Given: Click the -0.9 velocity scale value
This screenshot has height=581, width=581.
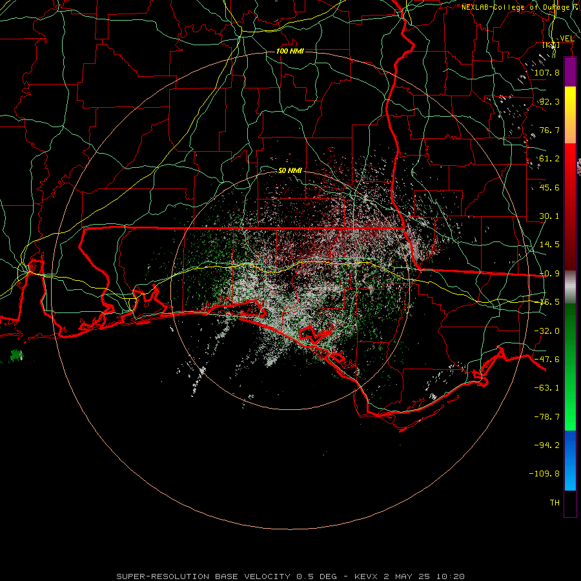Looking at the screenshot, I should coord(549,274).
